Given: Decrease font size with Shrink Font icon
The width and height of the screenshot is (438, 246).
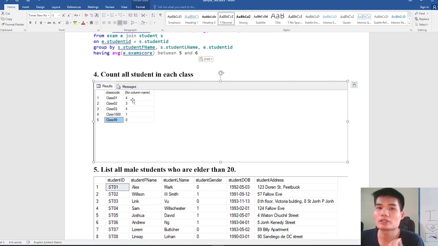Looking at the screenshot, I should coord(69,15).
